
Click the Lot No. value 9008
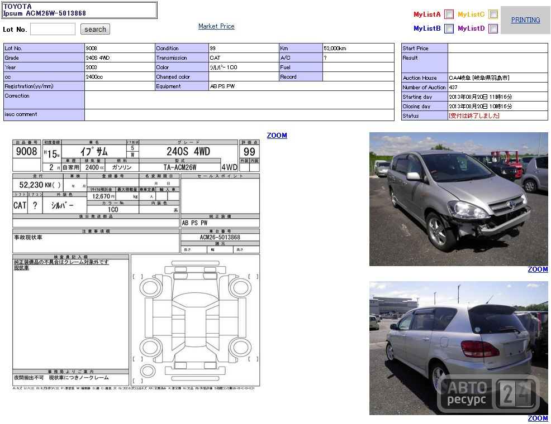(91, 49)
